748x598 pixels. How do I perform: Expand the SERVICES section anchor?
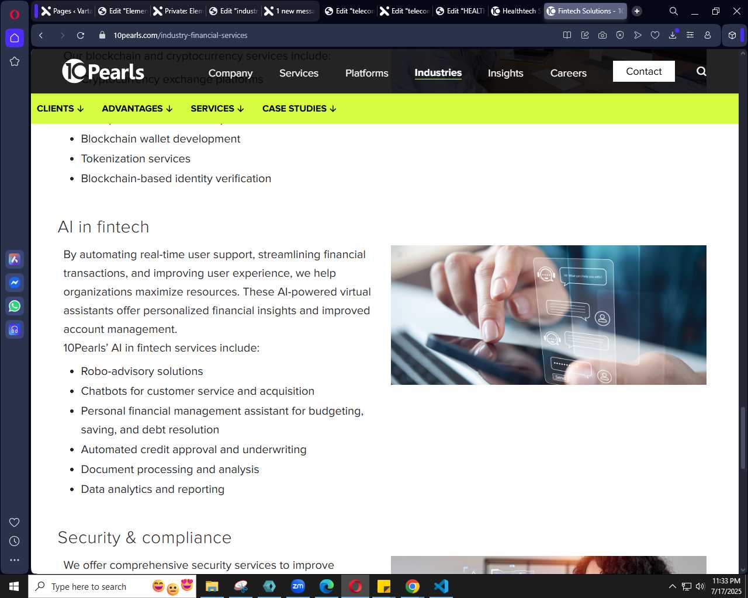tap(217, 109)
